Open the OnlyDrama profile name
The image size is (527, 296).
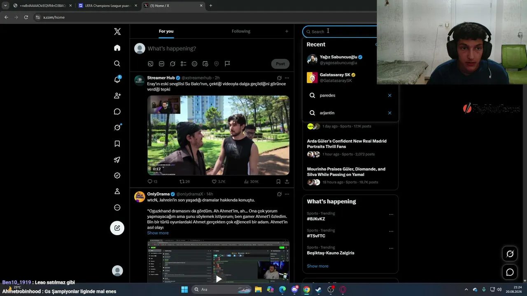159,194
